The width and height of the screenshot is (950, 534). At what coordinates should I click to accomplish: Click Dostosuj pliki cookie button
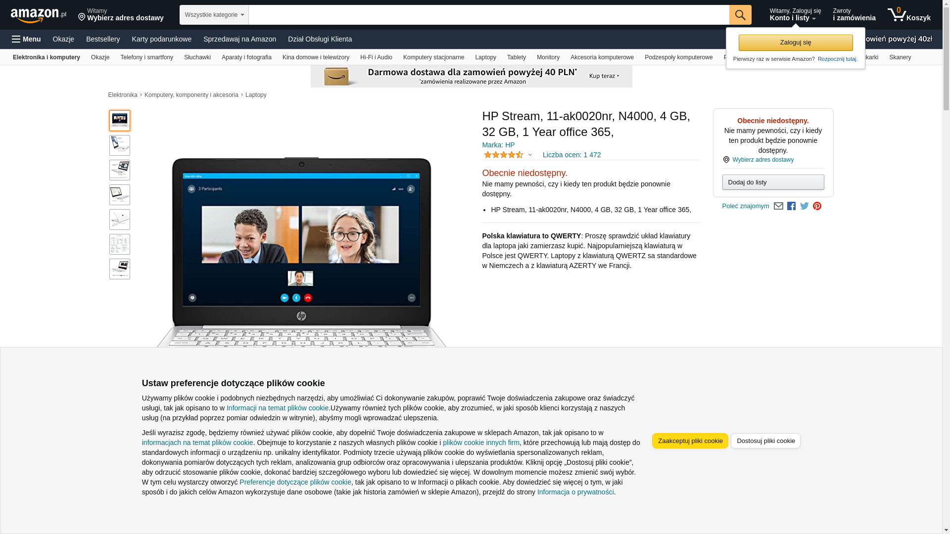tap(765, 441)
